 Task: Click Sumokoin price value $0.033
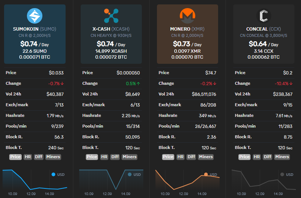click(56, 73)
